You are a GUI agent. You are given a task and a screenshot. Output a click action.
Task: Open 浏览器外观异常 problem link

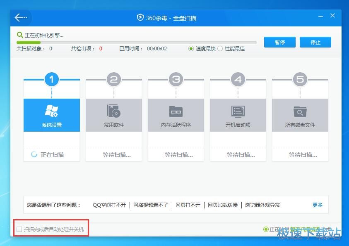pos(262,205)
